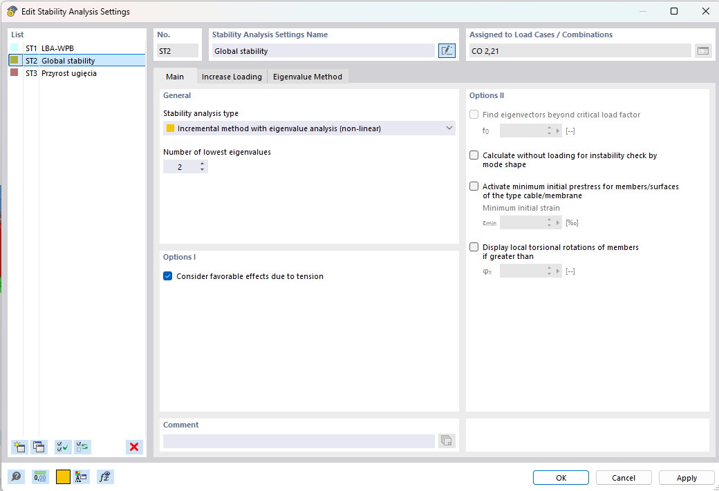The width and height of the screenshot is (719, 491).
Task: Click the units and decimals icon
Action: point(40,477)
